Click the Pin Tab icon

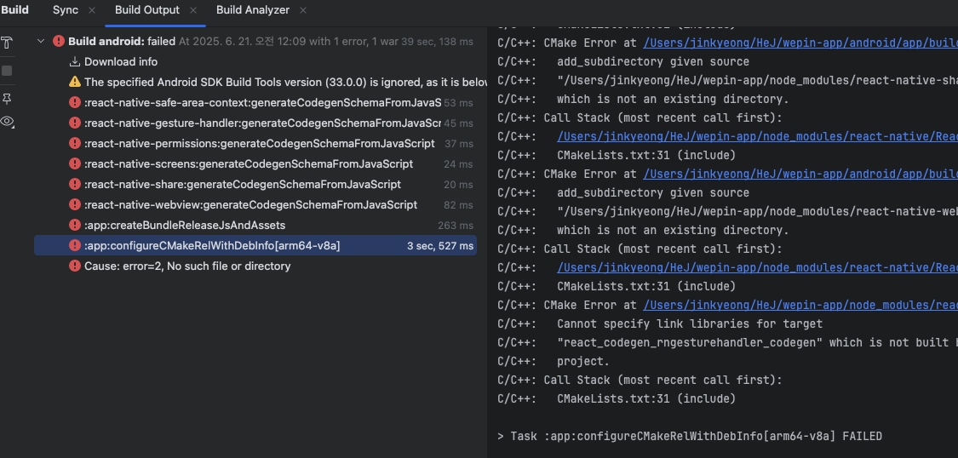click(8, 99)
